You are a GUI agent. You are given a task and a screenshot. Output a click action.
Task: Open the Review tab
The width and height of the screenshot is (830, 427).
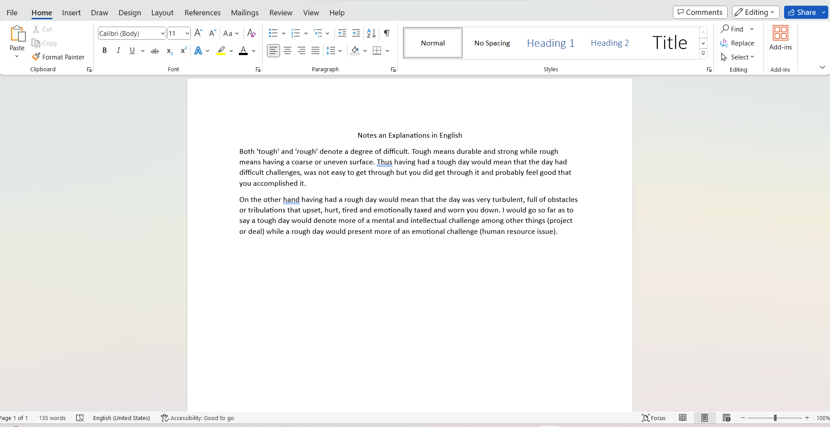click(280, 12)
